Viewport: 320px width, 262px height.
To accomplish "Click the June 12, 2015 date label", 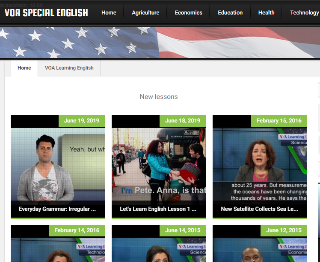I will 284,230.
